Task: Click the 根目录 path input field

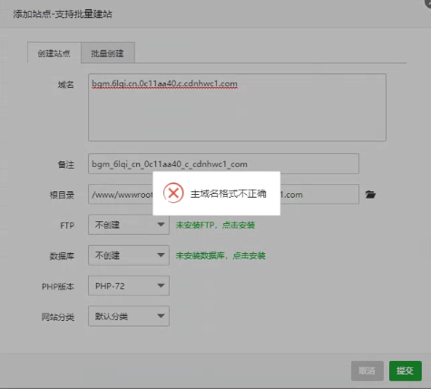Action: 223,194
